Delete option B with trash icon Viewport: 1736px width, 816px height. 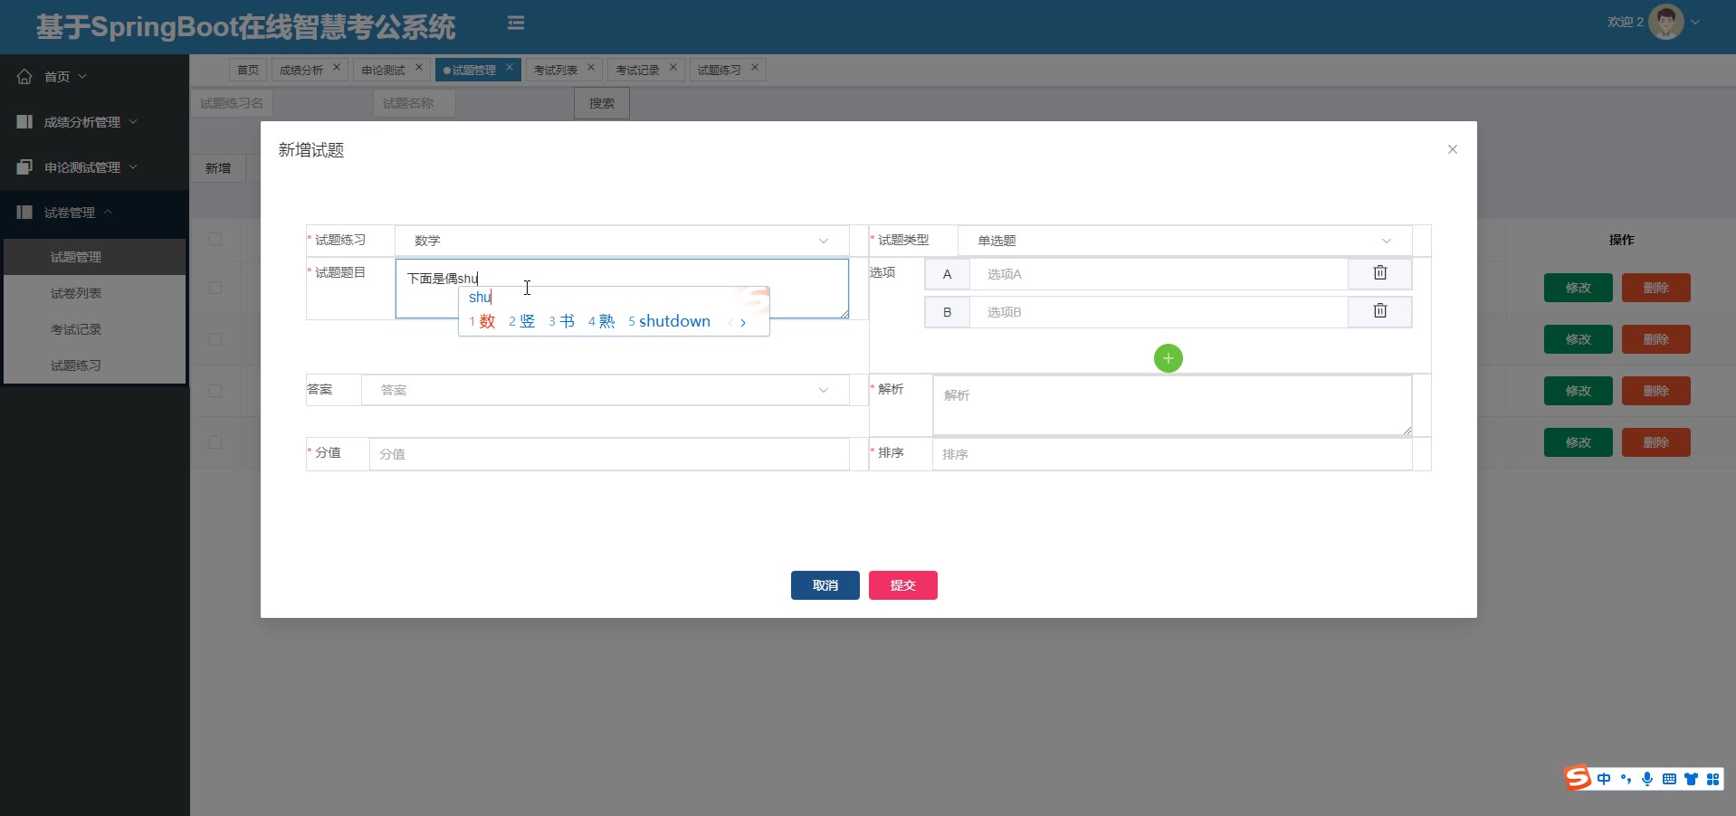click(x=1380, y=311)
